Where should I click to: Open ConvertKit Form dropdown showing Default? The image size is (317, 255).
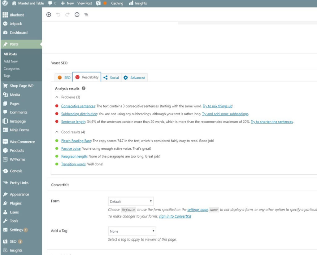tap(131, 201)
